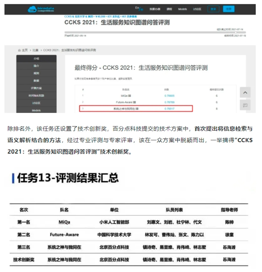The width and height of the screenshot is (262, 272).
Task: Click the member list icon beside Future-Aware
Action: (134, 102)
